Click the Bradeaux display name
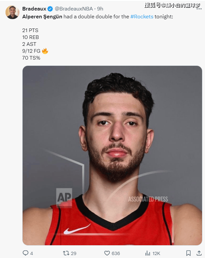This screenshot has width=205, height=258. pos(34,9)
